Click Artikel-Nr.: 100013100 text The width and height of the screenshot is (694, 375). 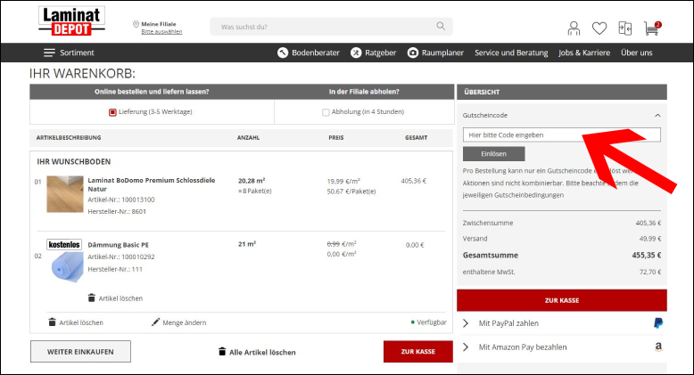[x=121, y=200]
